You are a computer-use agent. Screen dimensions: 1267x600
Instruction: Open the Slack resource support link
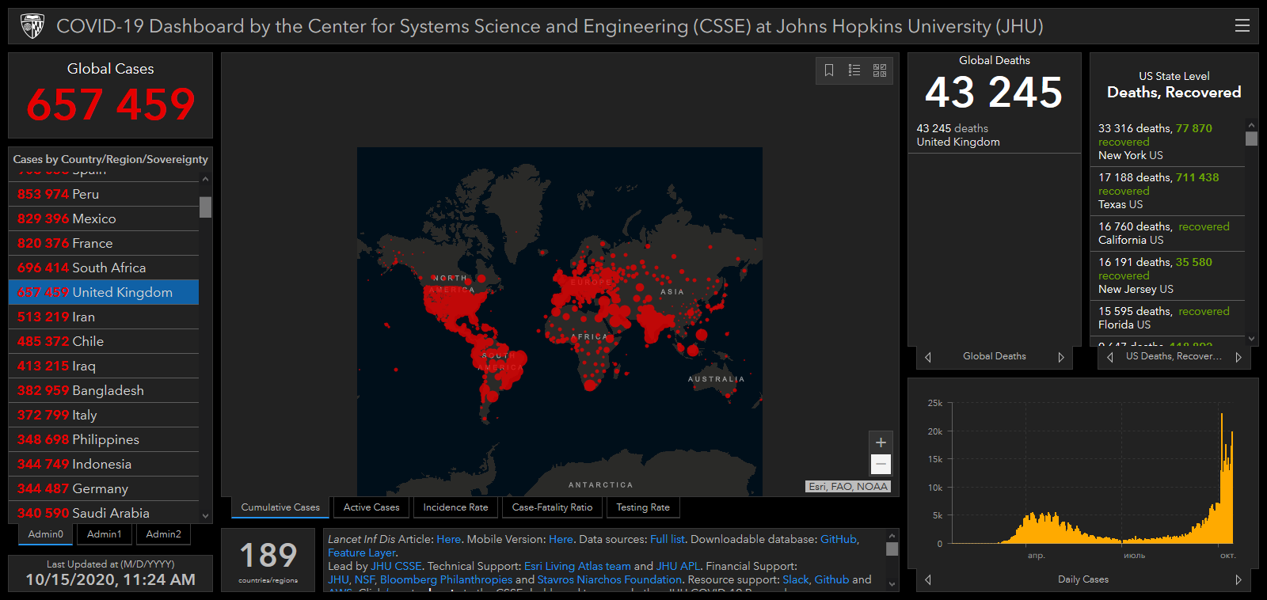[796, 579]
